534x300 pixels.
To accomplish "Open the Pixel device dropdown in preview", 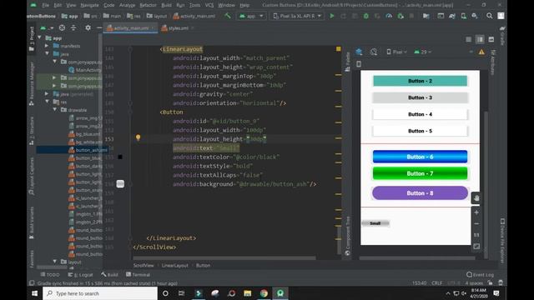I will [396, 52].
